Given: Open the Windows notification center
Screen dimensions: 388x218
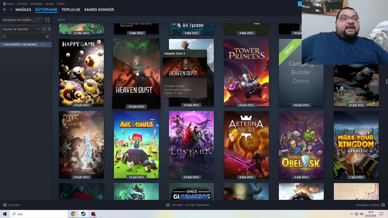Looking at the screenshot, I should coord(381,214).
